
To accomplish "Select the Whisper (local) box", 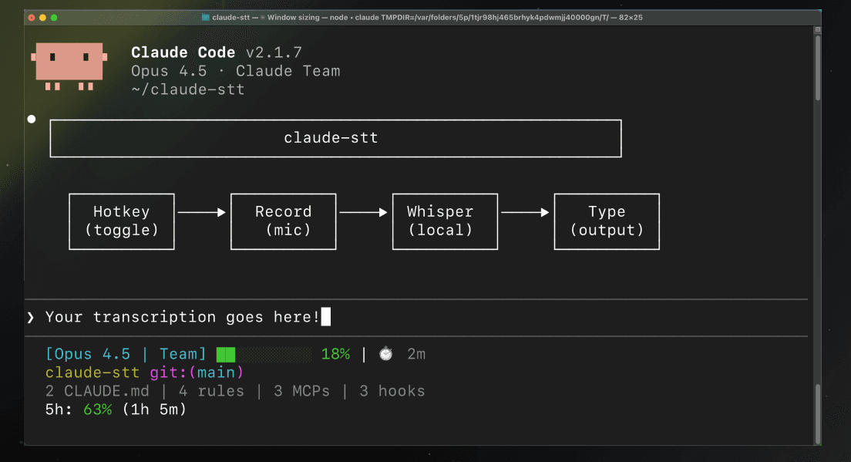I will 445,221.
